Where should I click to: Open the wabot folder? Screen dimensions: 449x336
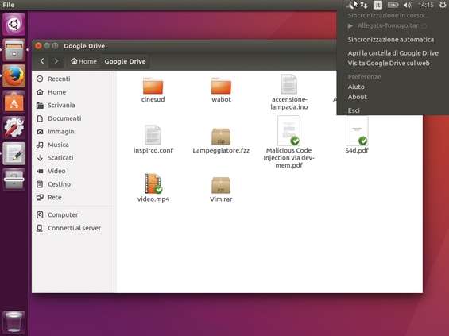[x=221, y=90]
